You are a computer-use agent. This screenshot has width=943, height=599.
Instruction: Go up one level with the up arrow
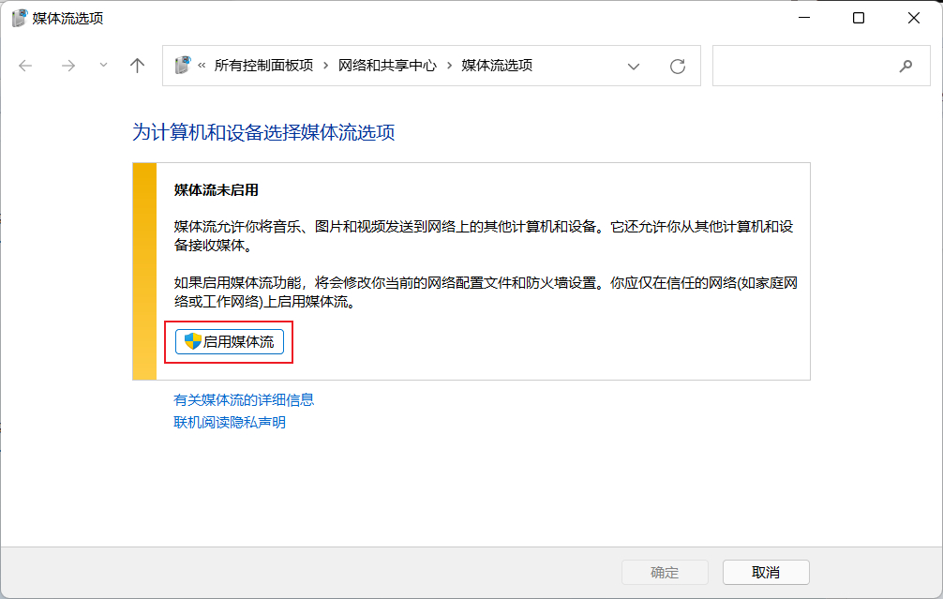tap(138, 66)
